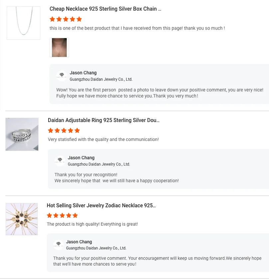Open the customer's uploaded necklace review photo
The height and width of the screenshot is (279, 269).
59,48
